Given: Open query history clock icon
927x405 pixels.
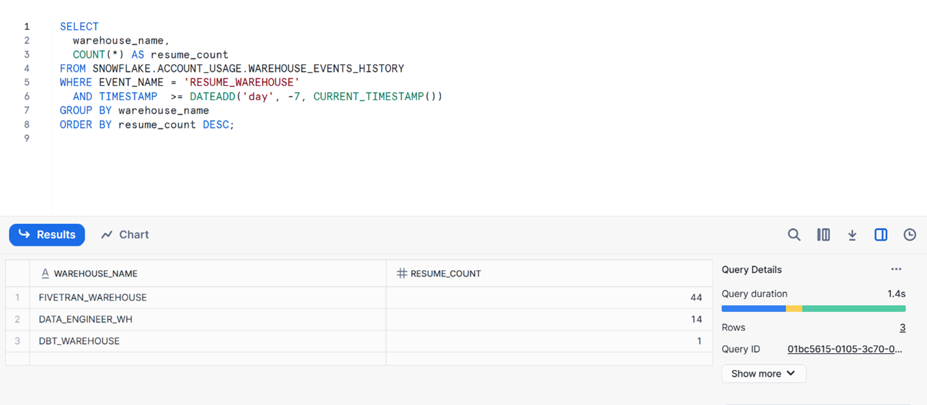Looking at the screenshot, I should 909,235.
